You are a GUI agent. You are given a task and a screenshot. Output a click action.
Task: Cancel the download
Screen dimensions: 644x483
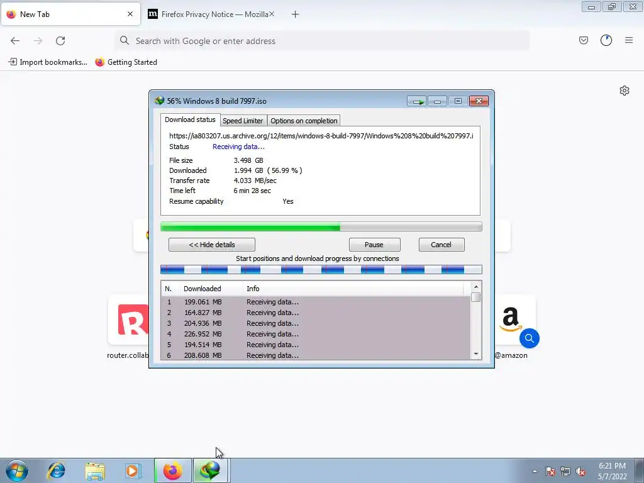pos(441,245)
